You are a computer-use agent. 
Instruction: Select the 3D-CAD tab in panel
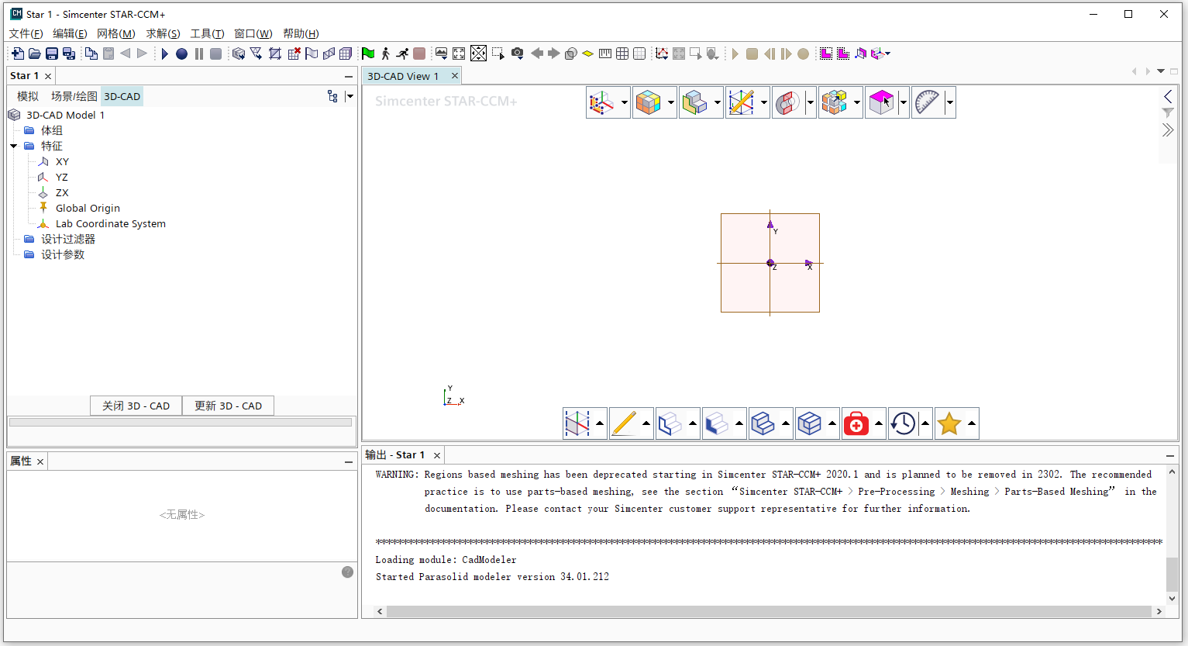[122, 96]
